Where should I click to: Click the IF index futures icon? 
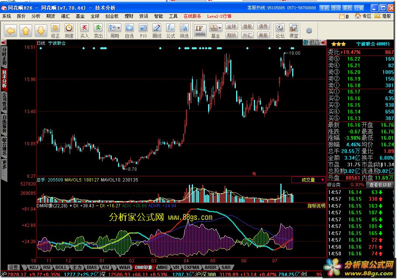point(200,30)
